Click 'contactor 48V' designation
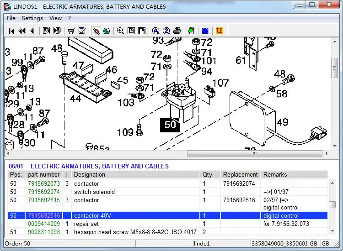 92,216
